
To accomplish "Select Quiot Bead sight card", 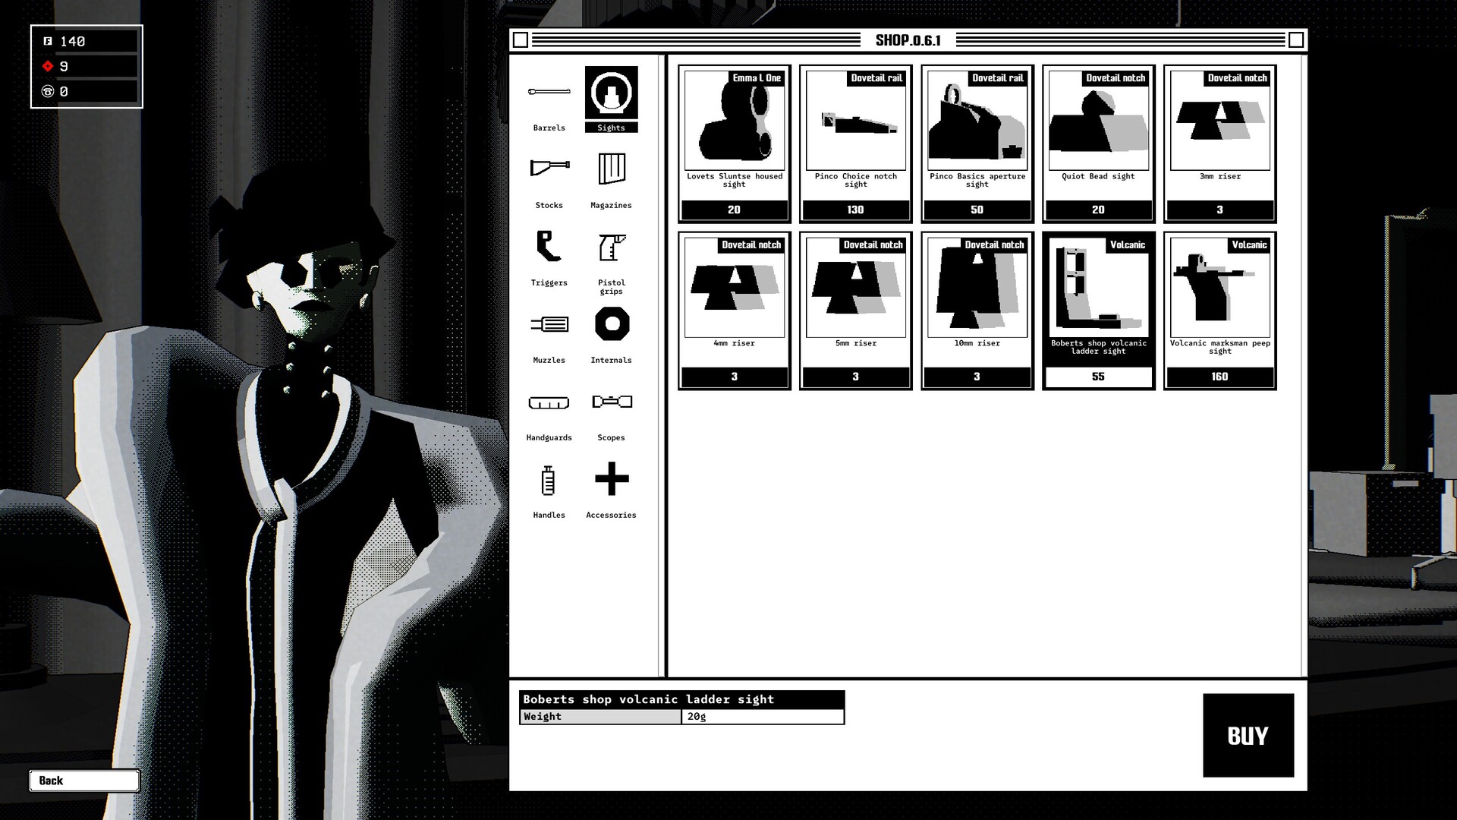I will tap(1098, 143).
